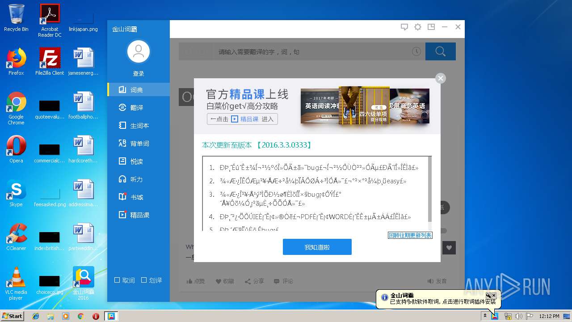Select the Skype desktop icon

tap(16, 193)
